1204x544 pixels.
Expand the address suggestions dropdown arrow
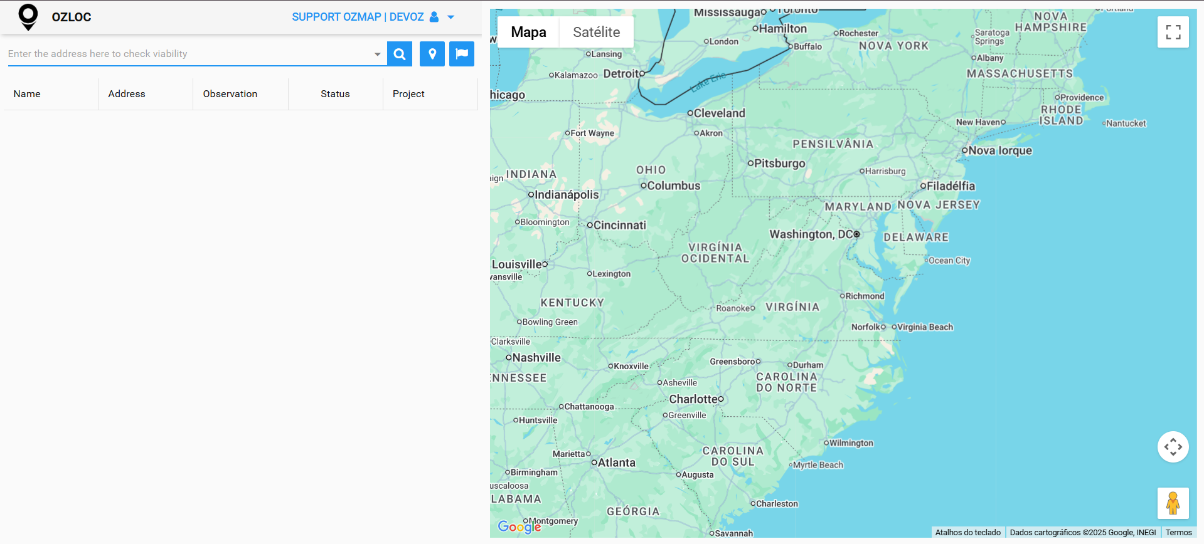tap(377, 54)
